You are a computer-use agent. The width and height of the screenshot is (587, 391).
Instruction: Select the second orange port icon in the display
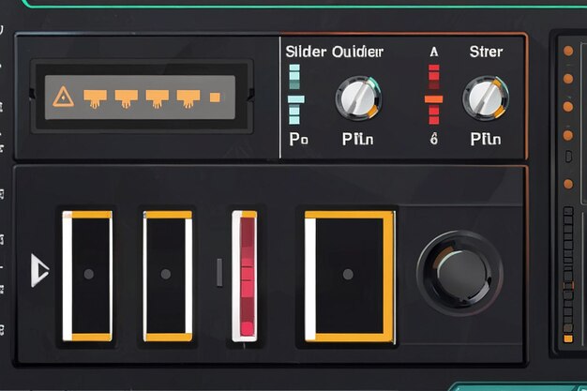[127, 98]
